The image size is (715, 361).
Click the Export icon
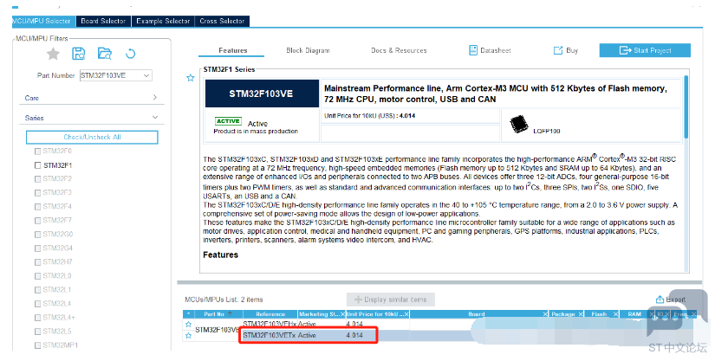(x=660, y=299)
